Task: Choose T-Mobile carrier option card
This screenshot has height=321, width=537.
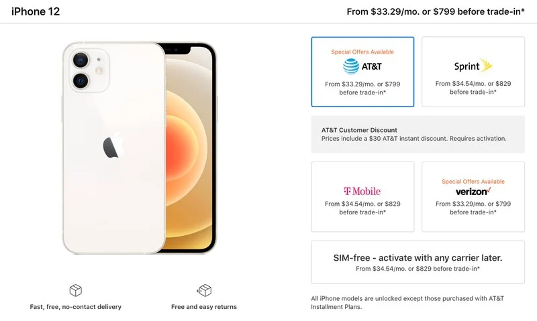Action: pyautogui.click(x=362, y=197)
